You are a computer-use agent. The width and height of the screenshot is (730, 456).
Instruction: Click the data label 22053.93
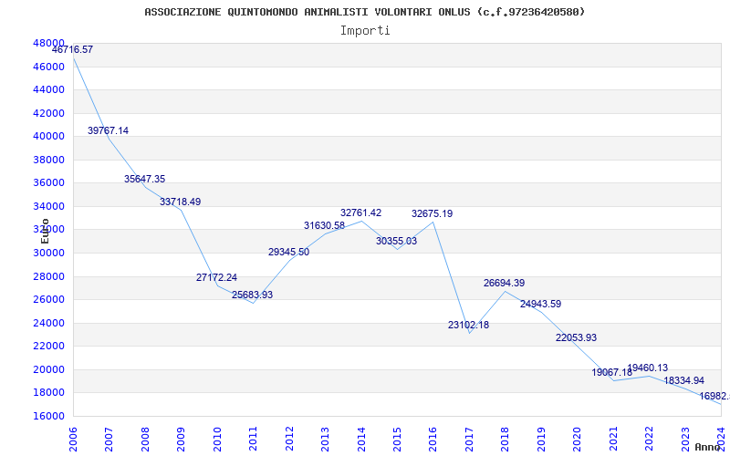coord(576,337)
